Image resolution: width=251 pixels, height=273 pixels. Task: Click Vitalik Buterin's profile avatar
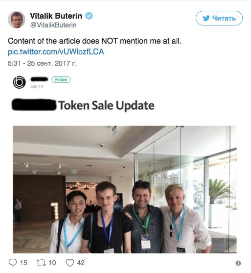17,20
